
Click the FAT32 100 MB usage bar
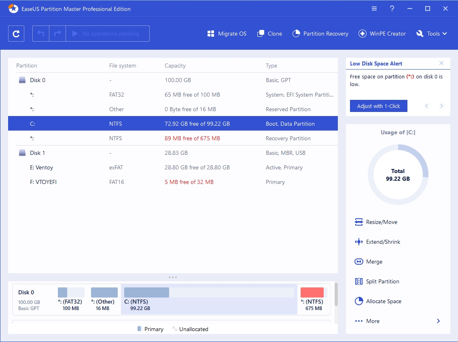pyautogui.click(x=71, y=292)
